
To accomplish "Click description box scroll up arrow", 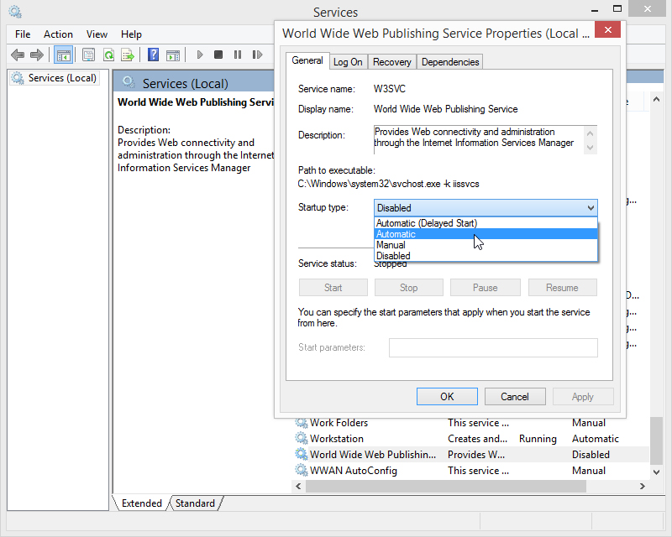I will [591, 133].
